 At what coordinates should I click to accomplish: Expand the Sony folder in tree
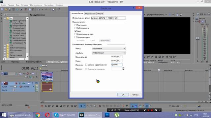pyautogui.click(x=5, y=53)
